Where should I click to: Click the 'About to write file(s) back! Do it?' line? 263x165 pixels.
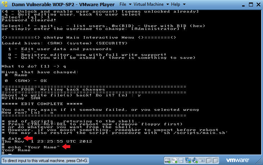pos(71,95)
